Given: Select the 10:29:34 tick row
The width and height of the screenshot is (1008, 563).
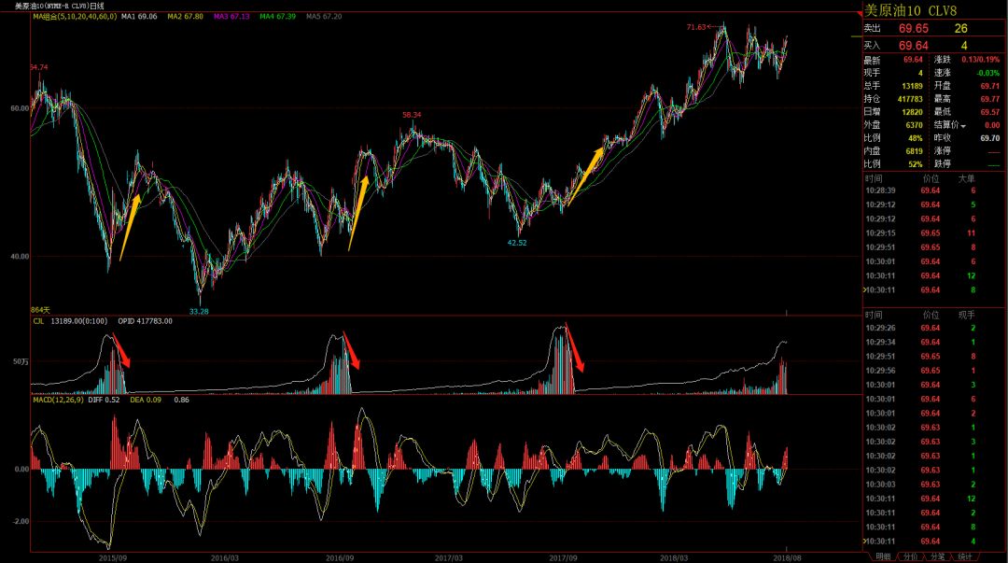Looking at the screenshot, I should [920, 343].
